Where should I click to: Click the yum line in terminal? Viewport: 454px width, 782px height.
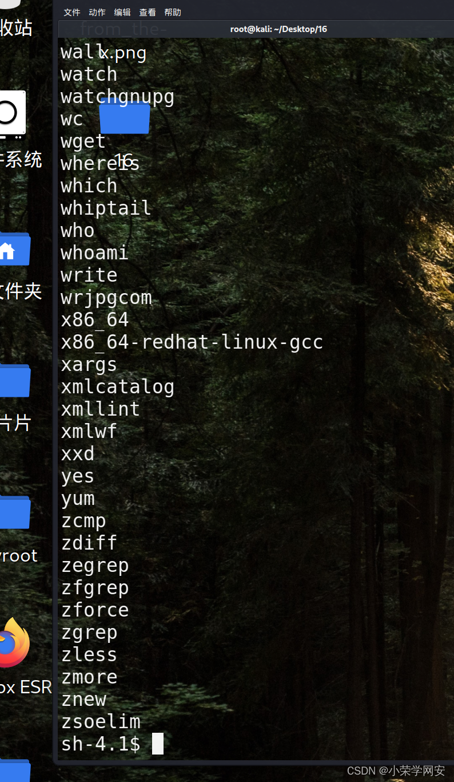point(77,499)
